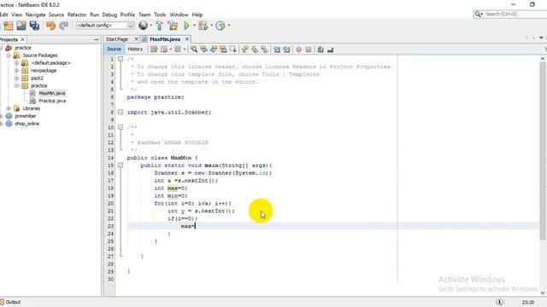
Task: Click the Stop Macro Recording icon
Action: [309, 49]
